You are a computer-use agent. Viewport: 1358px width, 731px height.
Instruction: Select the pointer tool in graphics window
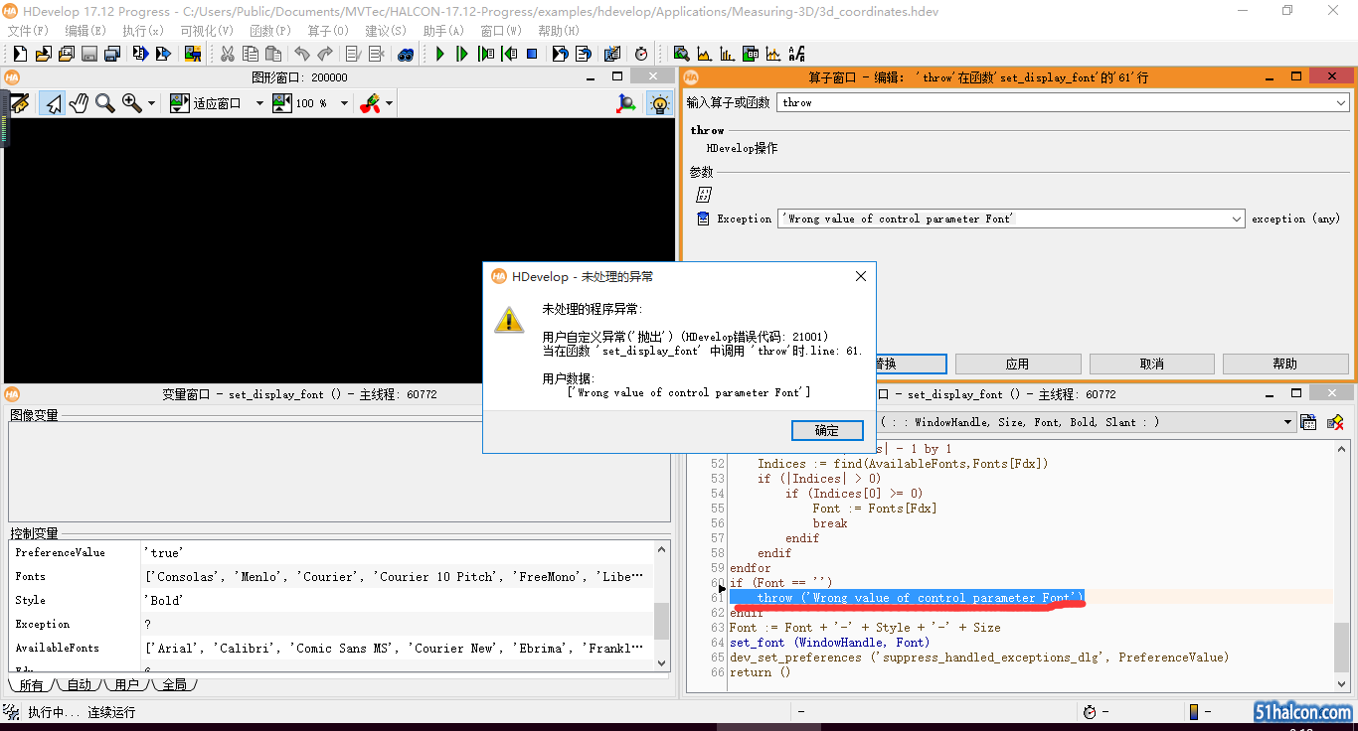(x=54, y=103)
